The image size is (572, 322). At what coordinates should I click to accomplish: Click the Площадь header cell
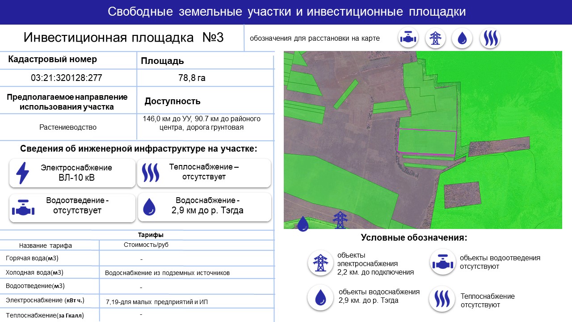tap(162, 61)
